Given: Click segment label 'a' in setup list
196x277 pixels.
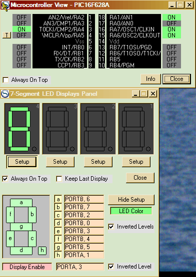Looking at the screenshot, I should click(x=58, y=199).
